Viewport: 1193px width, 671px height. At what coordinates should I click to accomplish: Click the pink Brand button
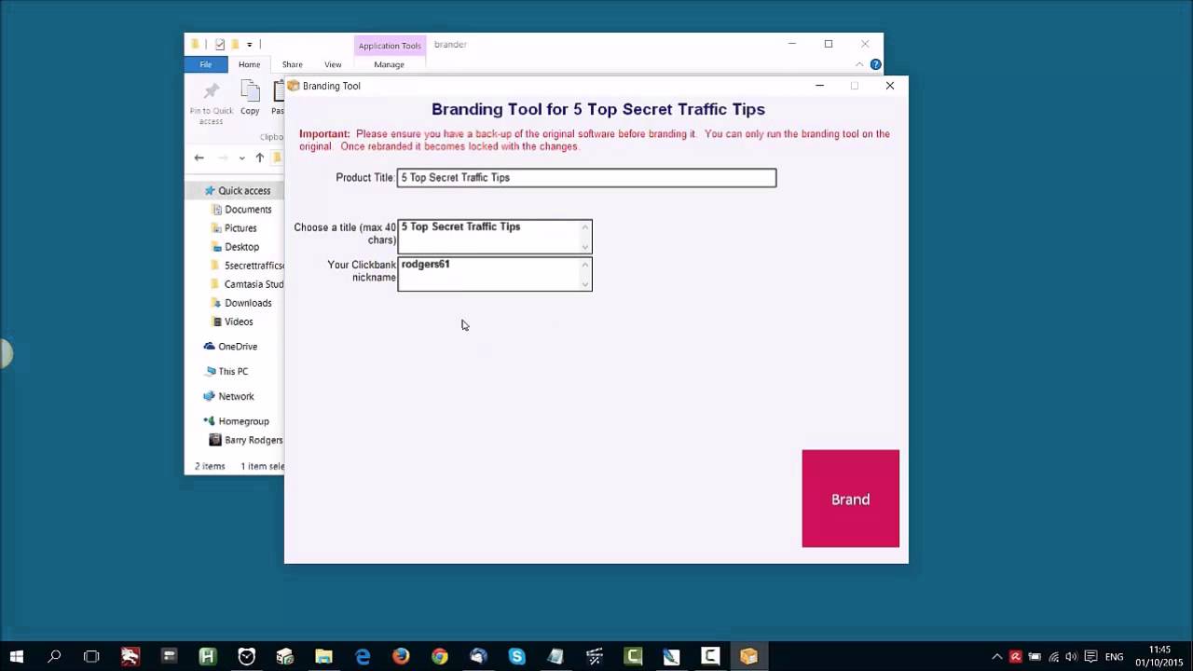click(x=850, y=499)
